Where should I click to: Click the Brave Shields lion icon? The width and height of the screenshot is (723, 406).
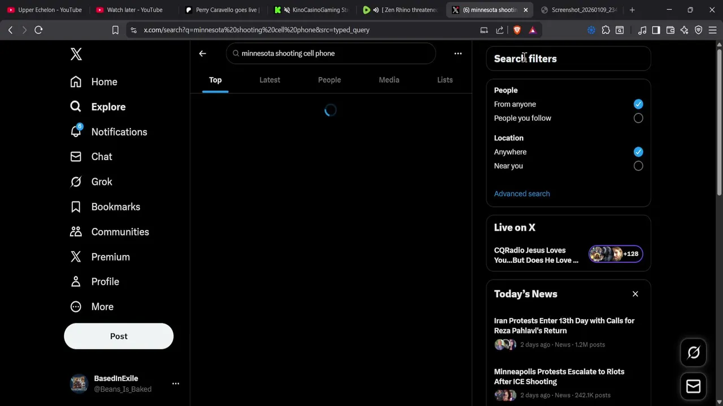coord(517,30)
